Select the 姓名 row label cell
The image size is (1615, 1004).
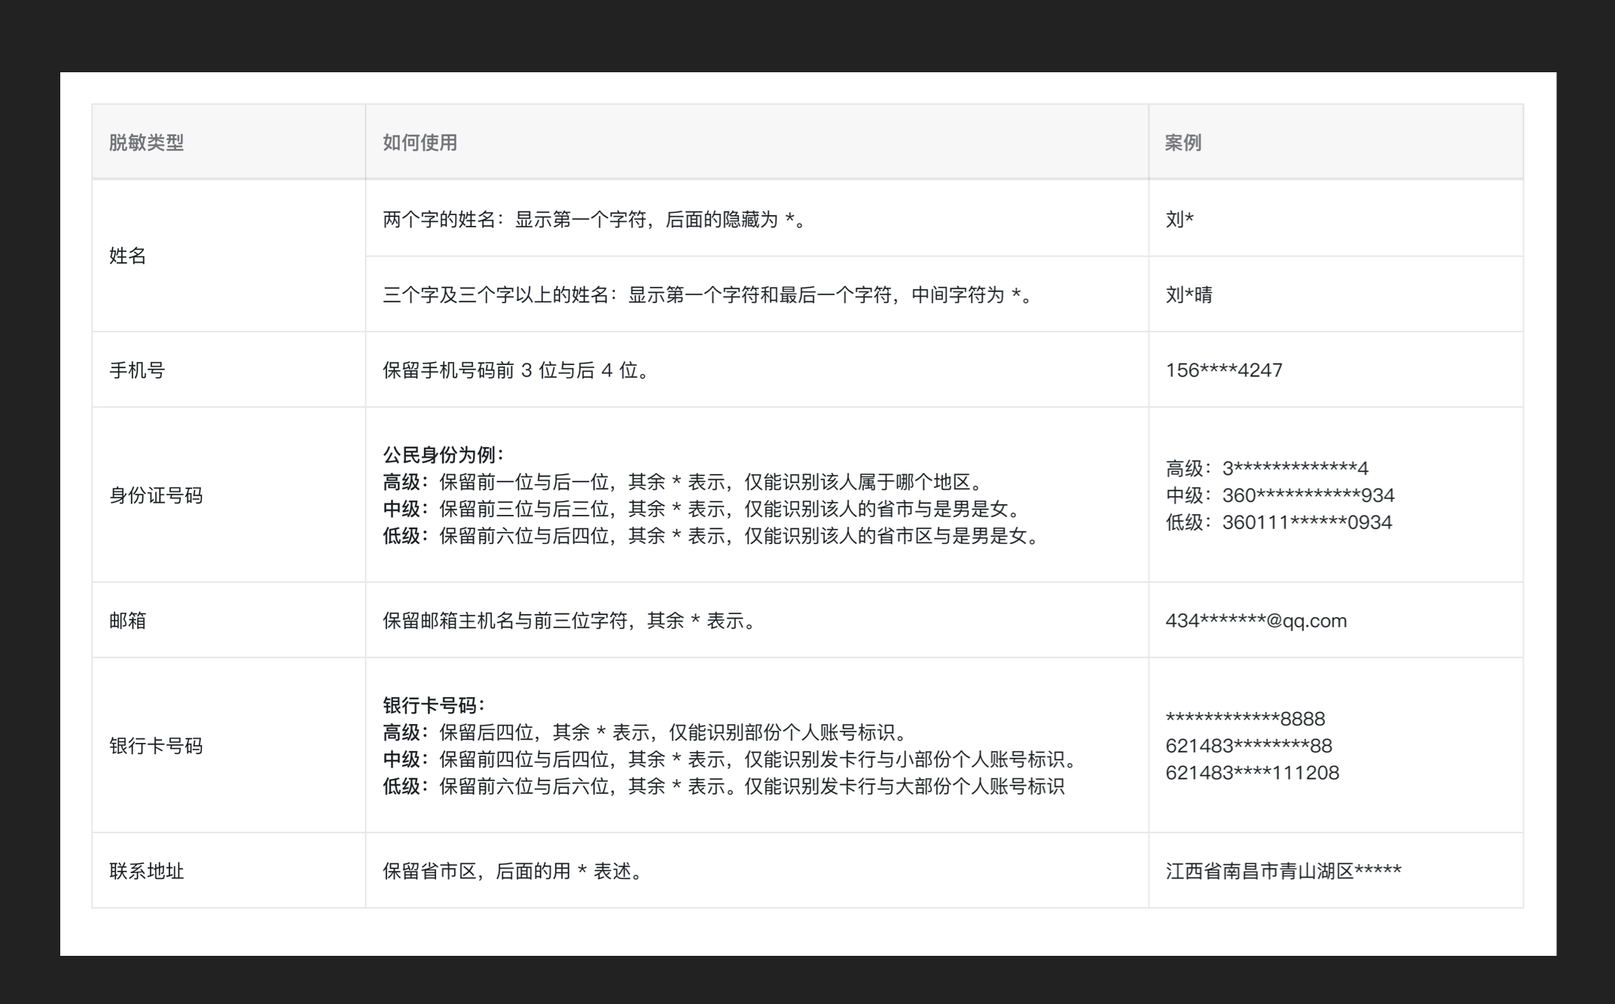tap(128, 256)
